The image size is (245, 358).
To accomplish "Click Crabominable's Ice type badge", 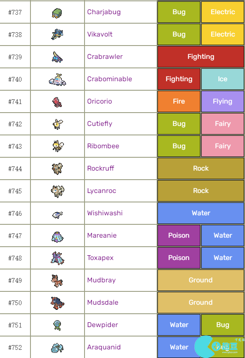I will click(223, 79).
